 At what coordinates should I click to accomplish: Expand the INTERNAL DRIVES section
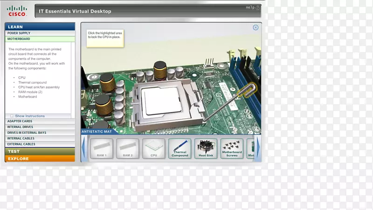tap(40, 127)
